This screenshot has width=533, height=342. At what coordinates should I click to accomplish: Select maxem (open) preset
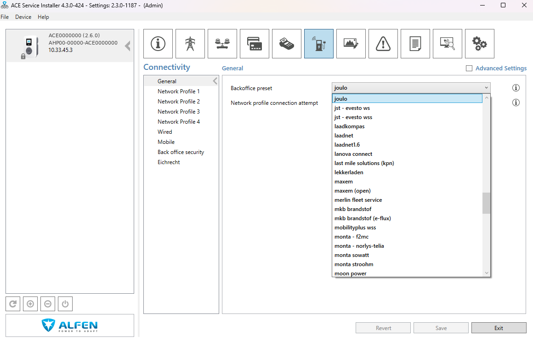point(407,190)
